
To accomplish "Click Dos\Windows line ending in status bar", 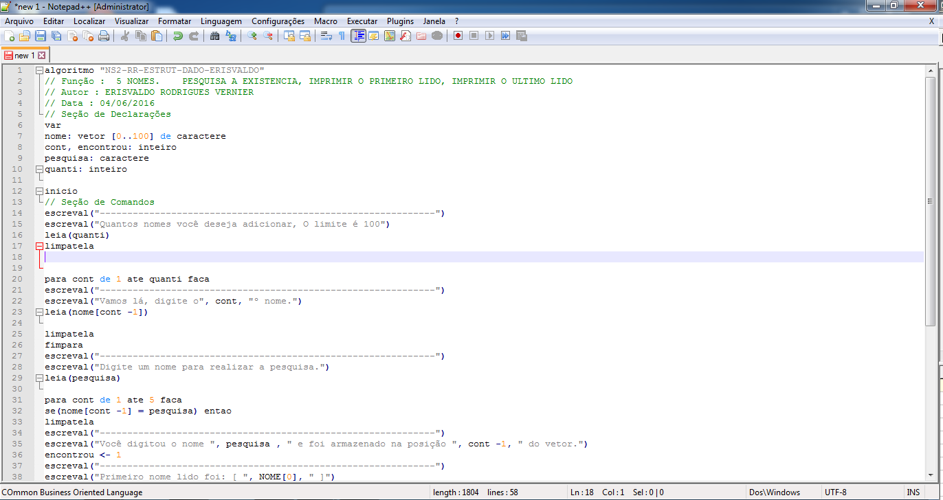I will point(775,492).
